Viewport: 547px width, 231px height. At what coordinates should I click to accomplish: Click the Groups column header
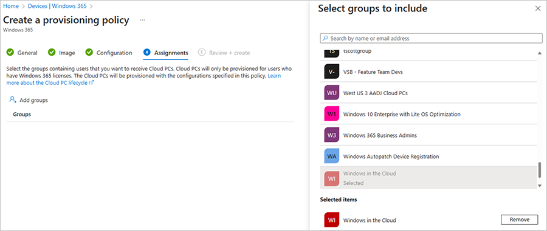point(22,114)
